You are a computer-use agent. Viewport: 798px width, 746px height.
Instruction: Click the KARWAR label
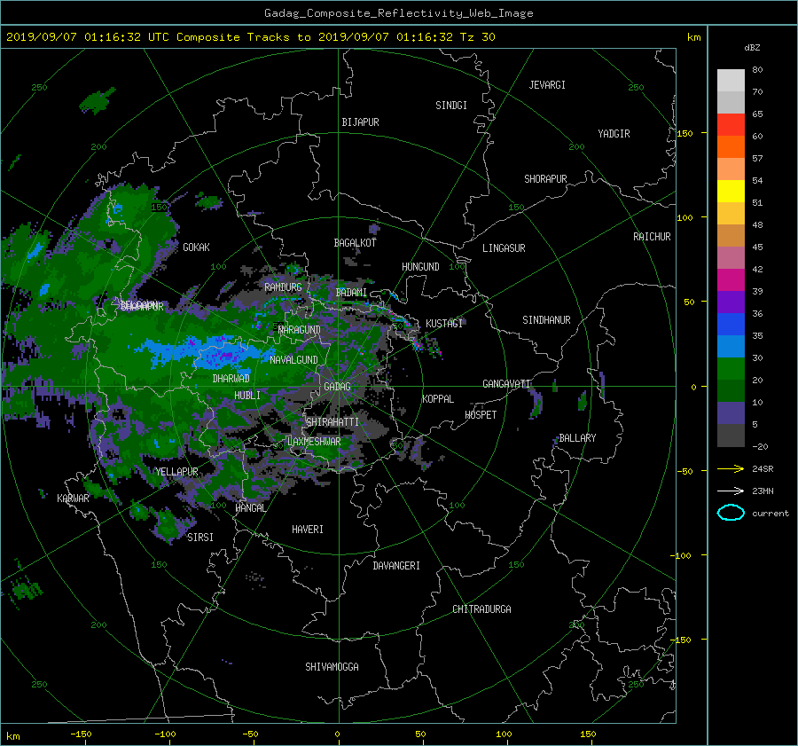pyautogui.click(x=73, y=499)
